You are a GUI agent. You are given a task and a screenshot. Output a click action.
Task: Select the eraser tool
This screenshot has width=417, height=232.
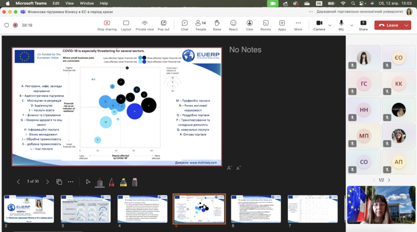(134, 182)
